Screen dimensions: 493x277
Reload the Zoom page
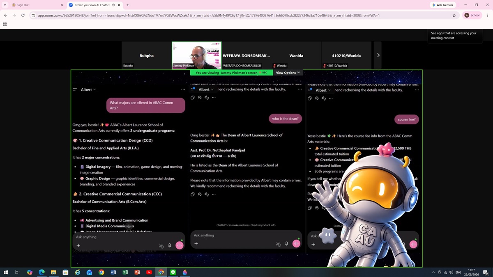(23, 15)
